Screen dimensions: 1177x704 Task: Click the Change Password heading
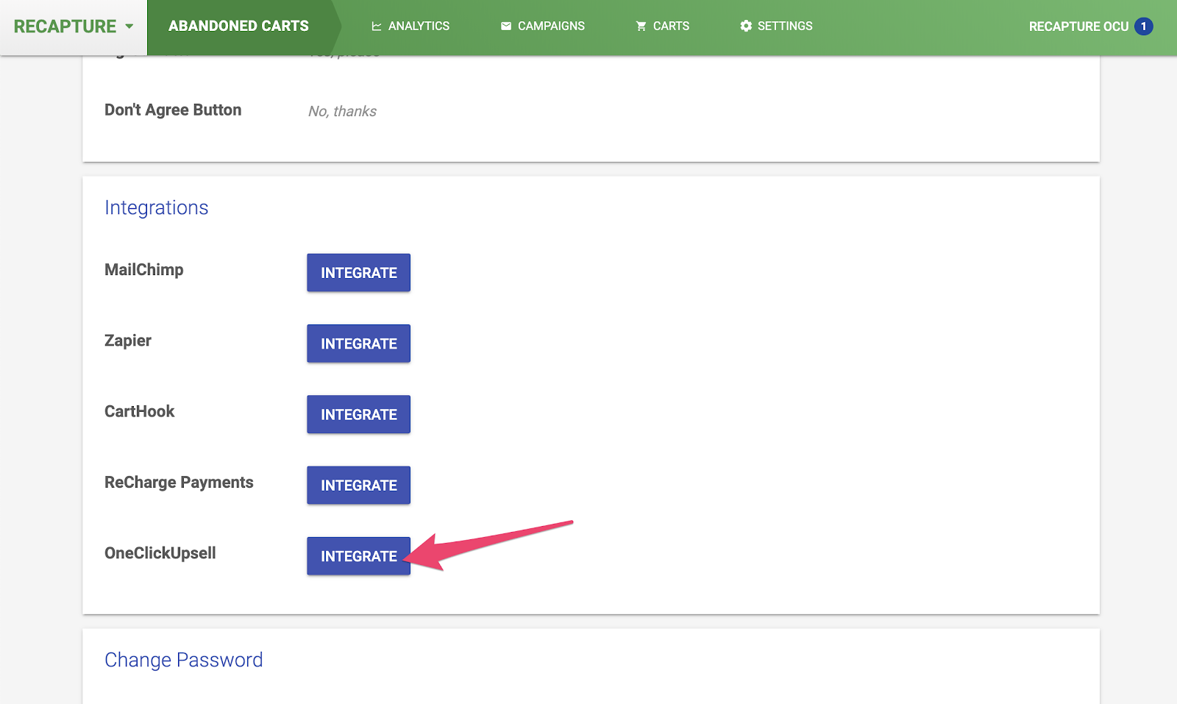tap(184, 660)
